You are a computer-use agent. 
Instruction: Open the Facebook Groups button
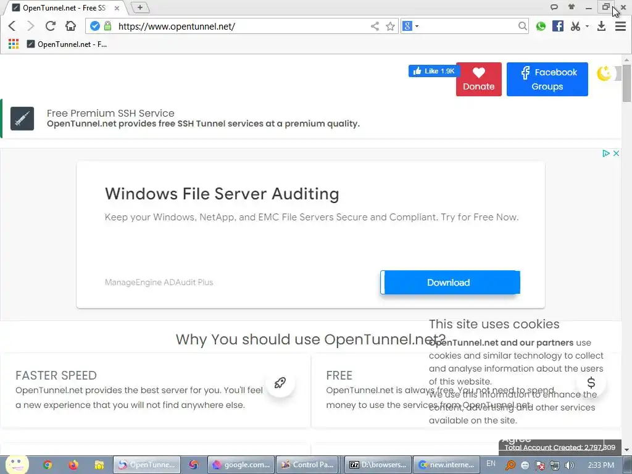coord(547,79)
